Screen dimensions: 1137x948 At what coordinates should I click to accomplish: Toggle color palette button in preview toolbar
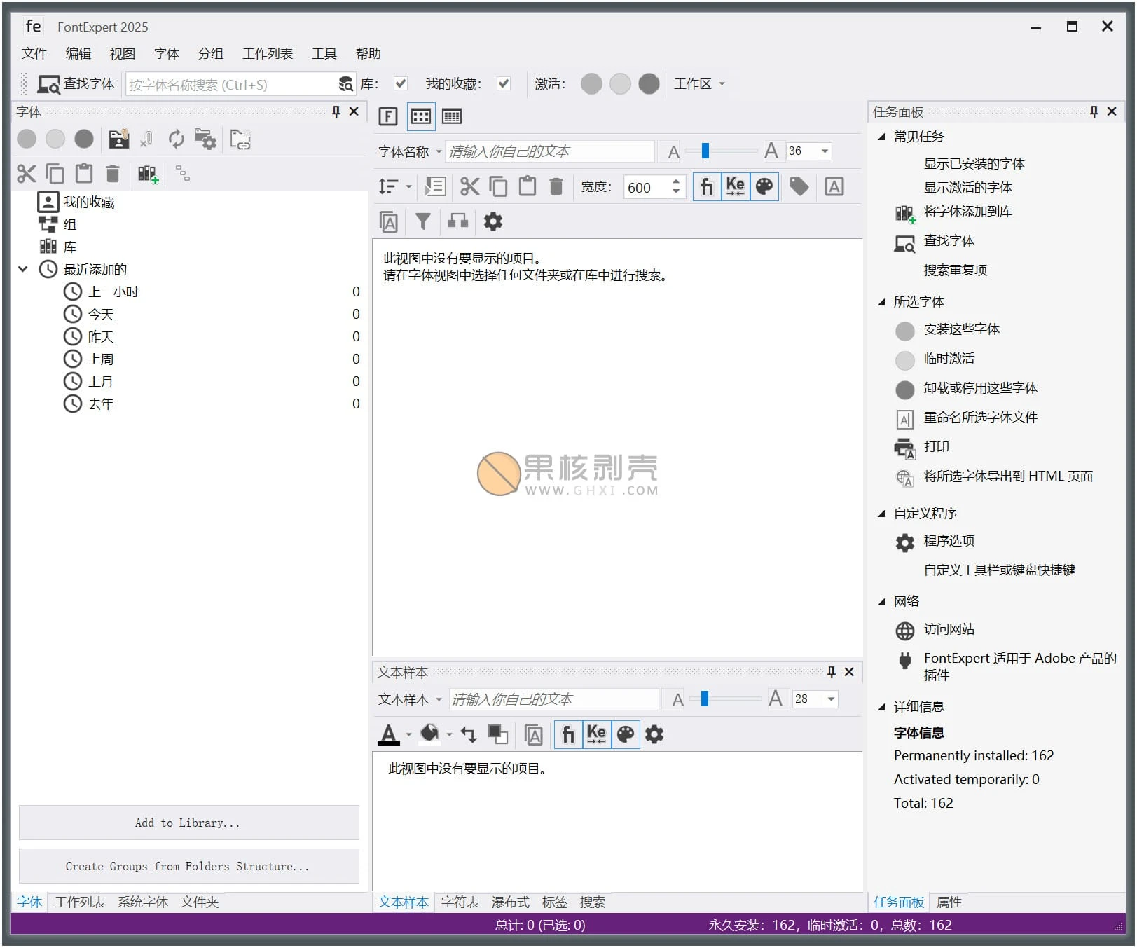[764, 186]
